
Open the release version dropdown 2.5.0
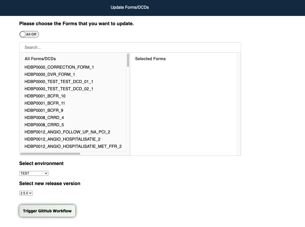tap(26, 193)
